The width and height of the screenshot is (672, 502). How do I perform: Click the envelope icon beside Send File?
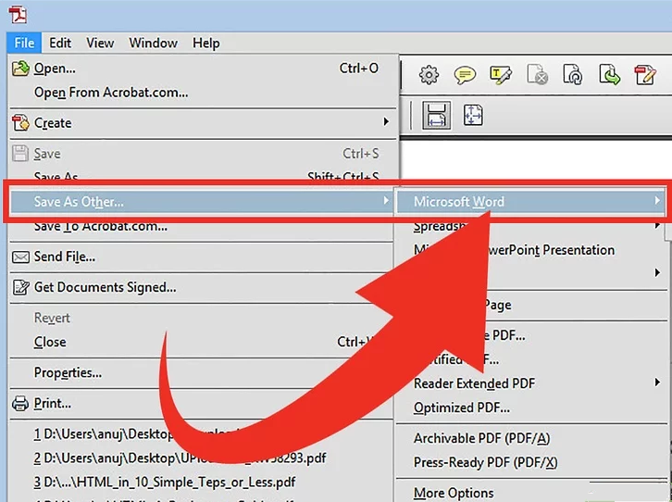point(20,257)
